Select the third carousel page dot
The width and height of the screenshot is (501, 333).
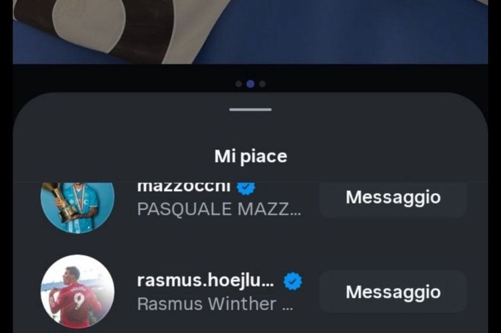pyautogui.click(x=262, y=84)
